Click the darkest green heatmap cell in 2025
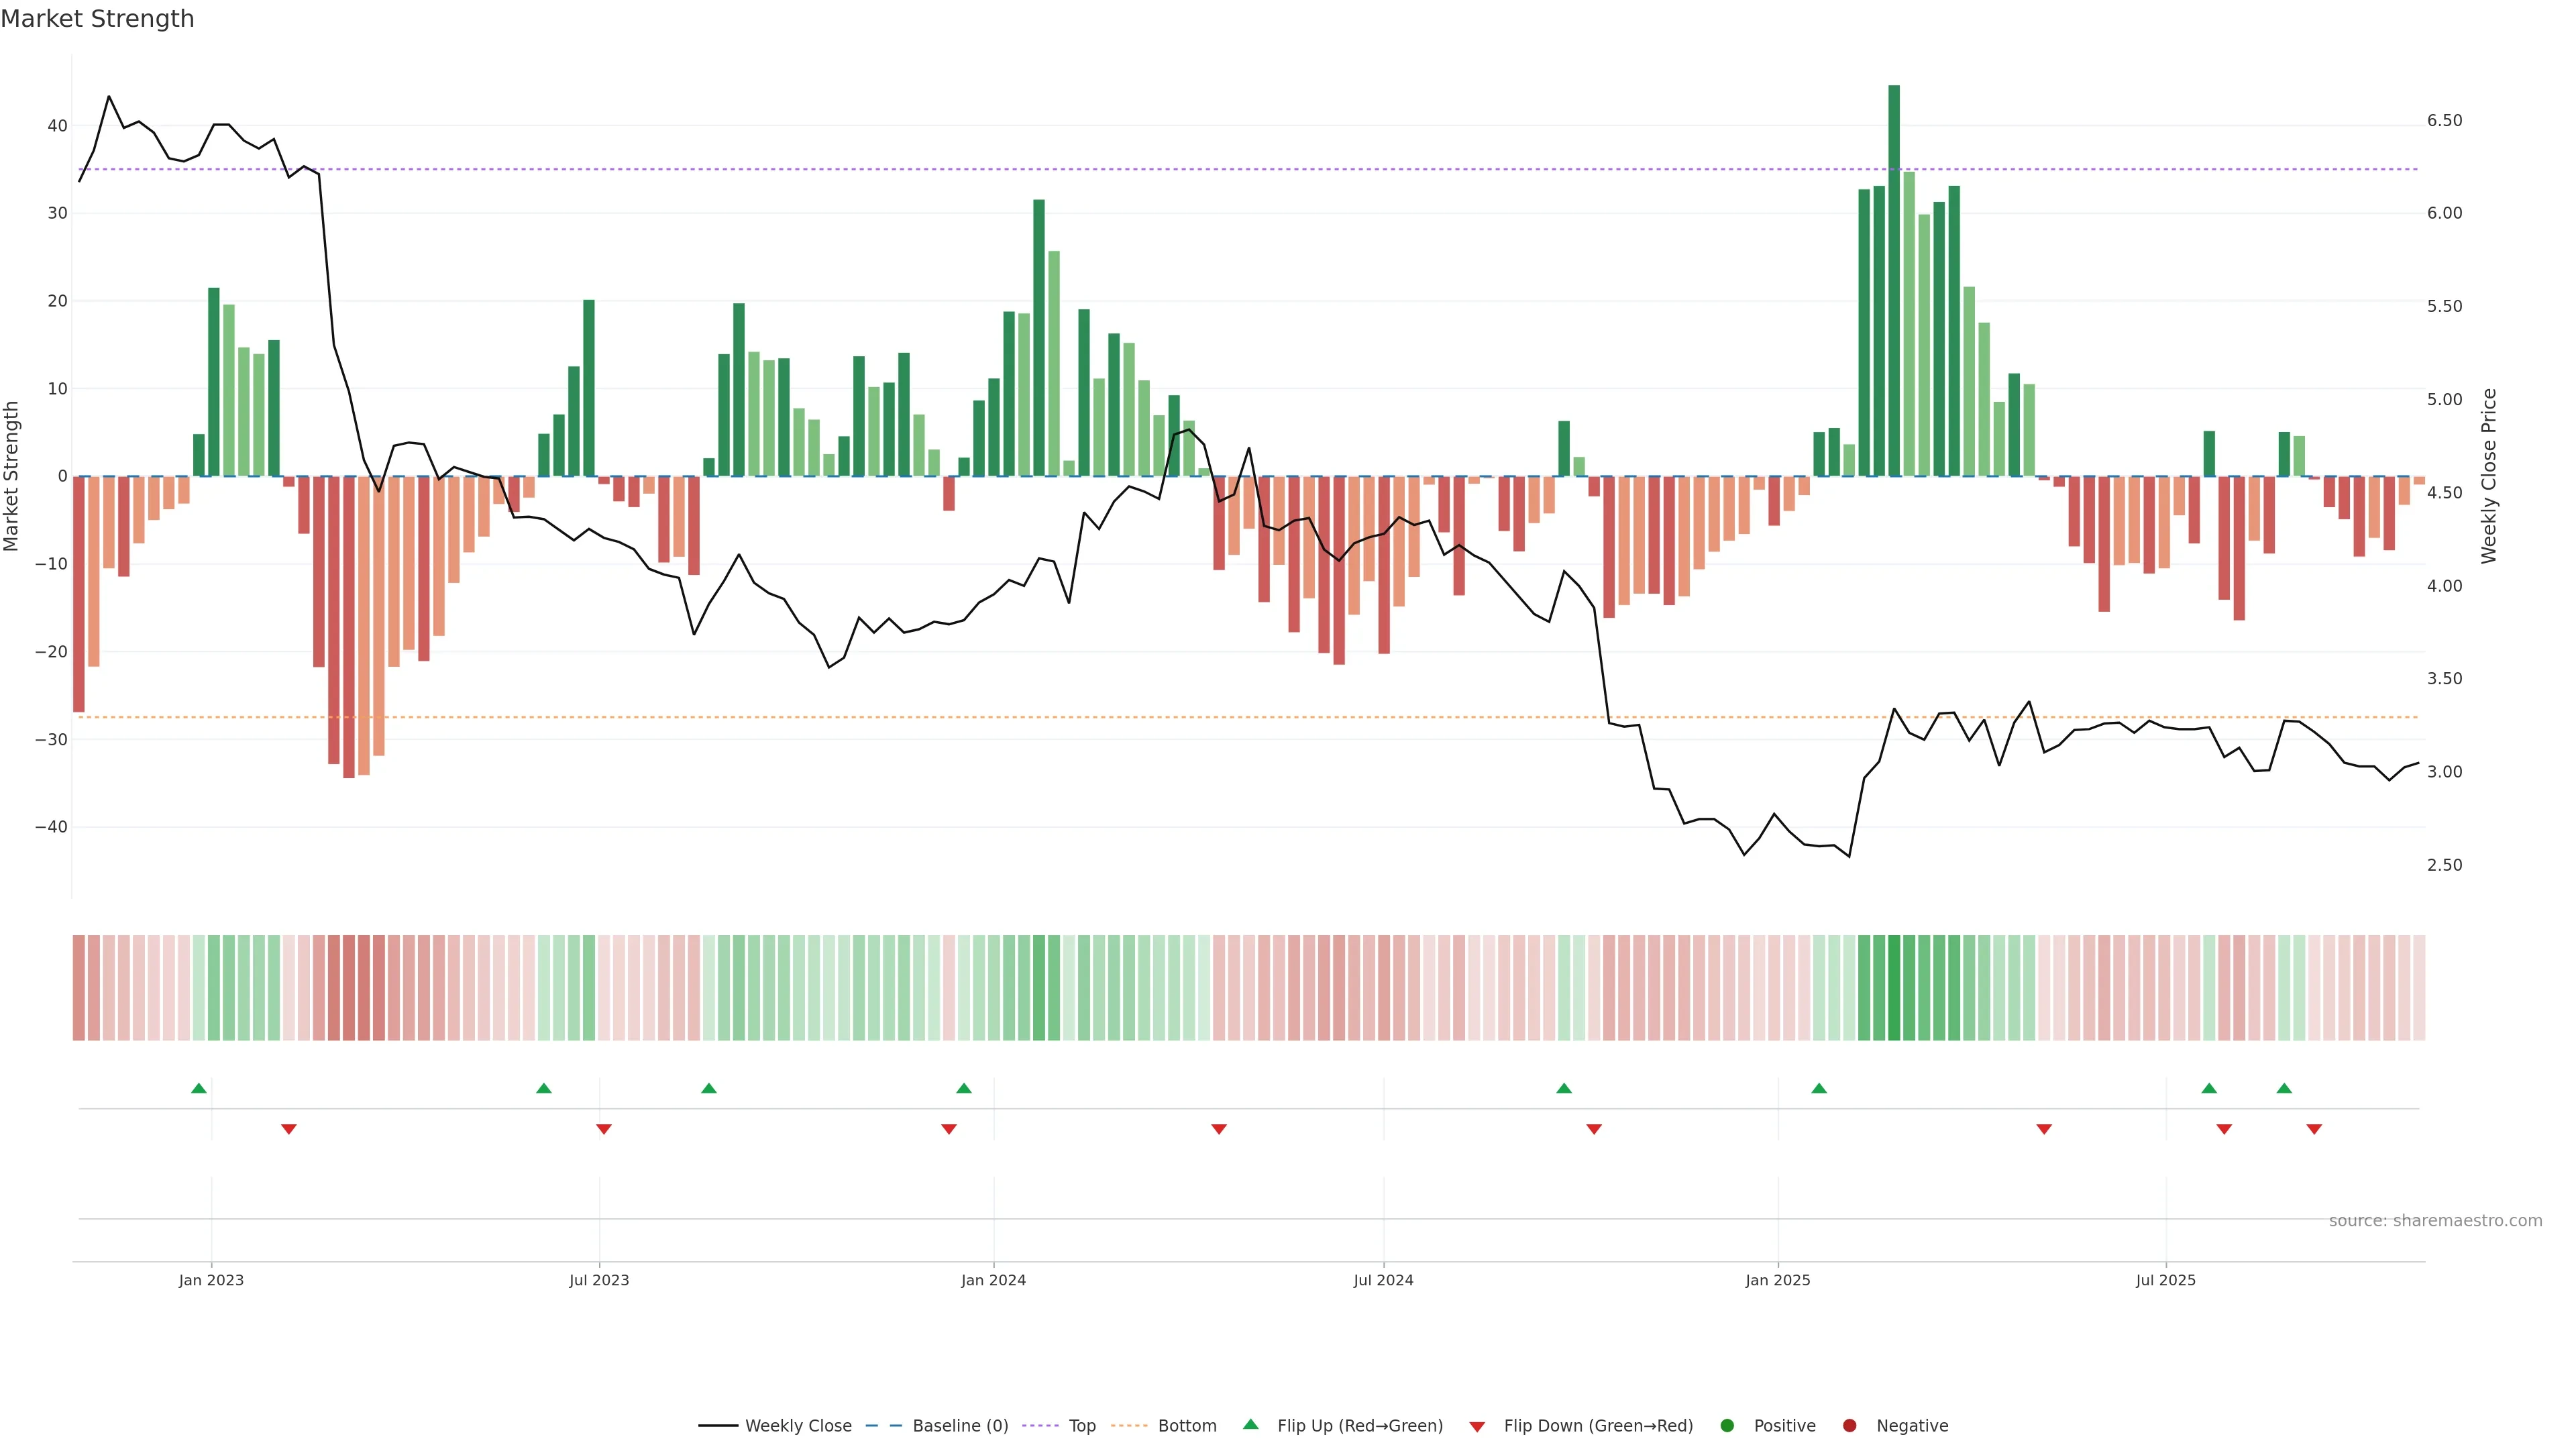 [x=1894, y=988]
